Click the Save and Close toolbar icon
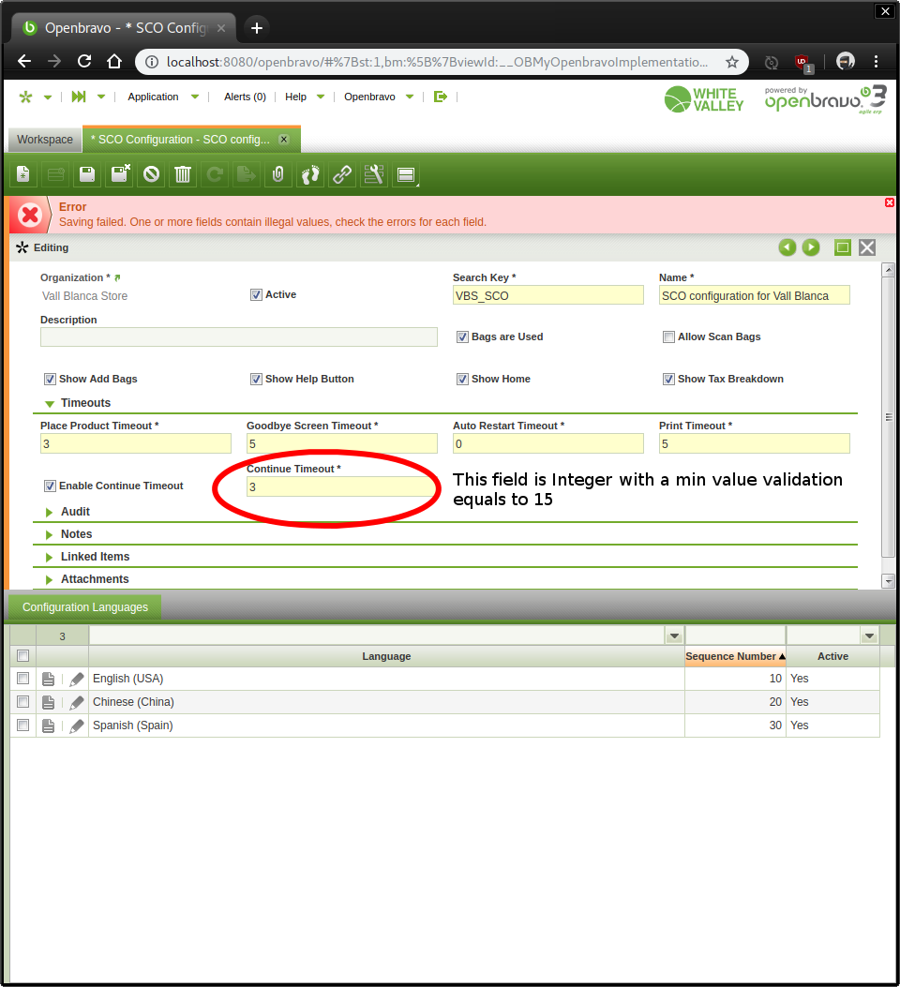The width and height of the screenshot is (900, 987). pyautogui.click(x=120, y=174)
